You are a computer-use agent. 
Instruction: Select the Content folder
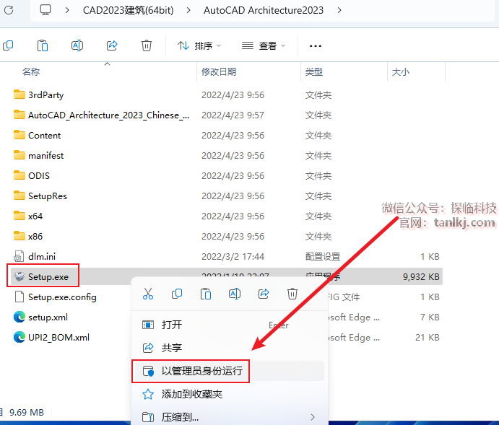click(x=37, y=136)
